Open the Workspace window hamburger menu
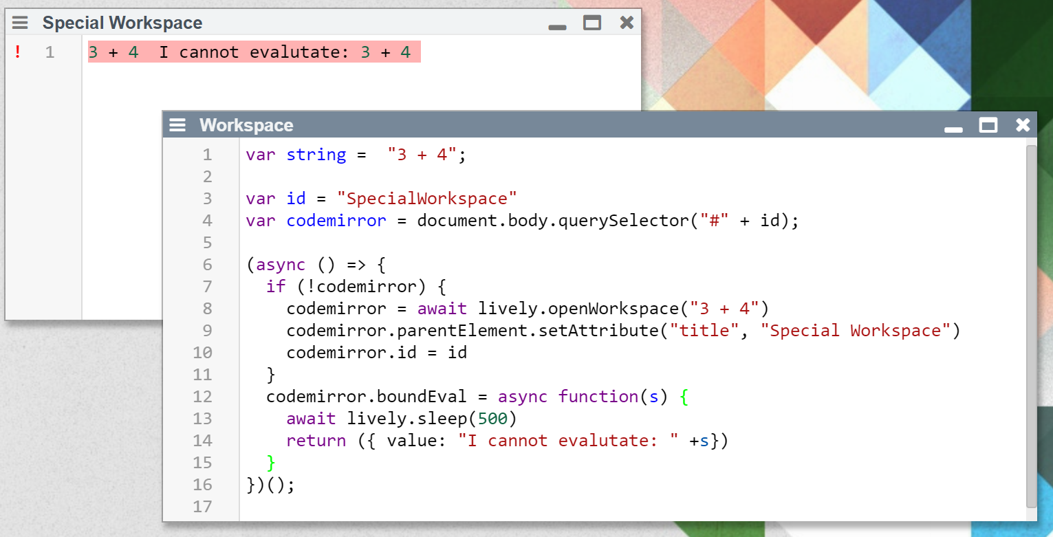Viewport: 1053px width, 537px height. (x=177, y=125)
